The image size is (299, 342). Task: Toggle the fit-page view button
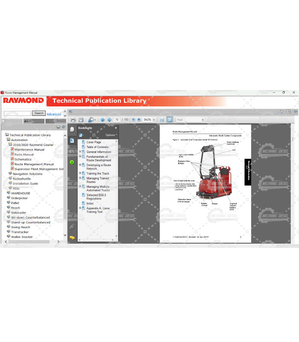[x=170, y=120]
